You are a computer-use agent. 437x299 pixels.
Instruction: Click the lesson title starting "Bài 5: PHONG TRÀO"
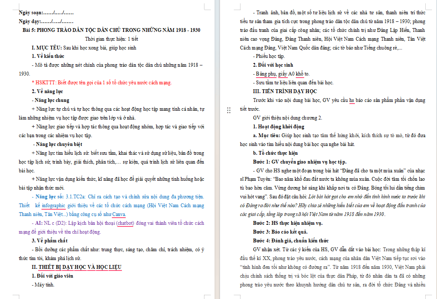coord(111,30)
